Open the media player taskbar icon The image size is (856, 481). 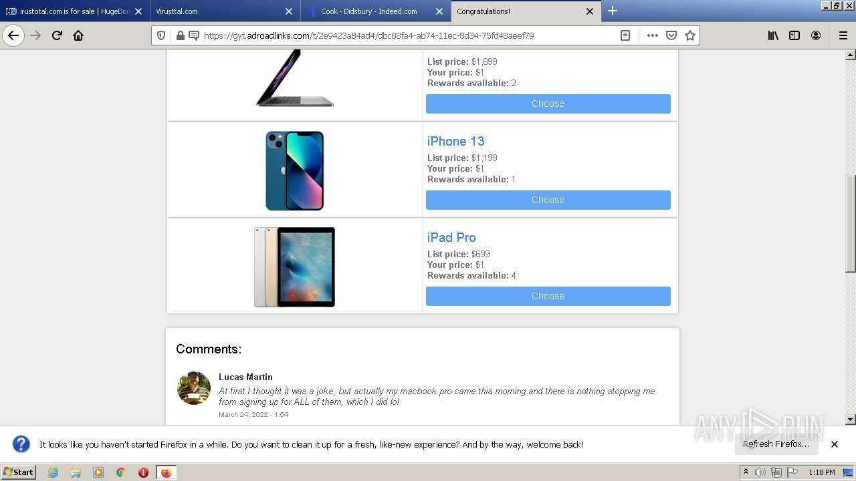click(98, 472)
